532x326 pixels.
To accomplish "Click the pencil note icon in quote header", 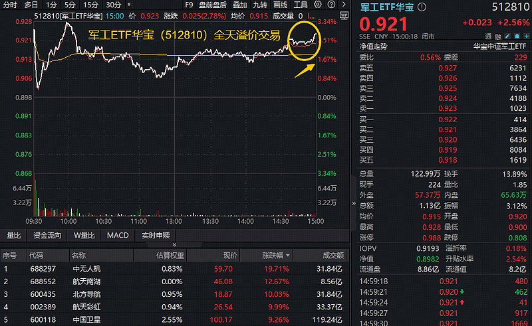I will point(507,37).
